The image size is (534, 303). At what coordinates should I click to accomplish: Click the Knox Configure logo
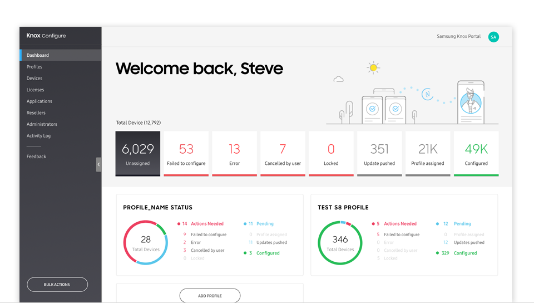[x=46, y=36]
